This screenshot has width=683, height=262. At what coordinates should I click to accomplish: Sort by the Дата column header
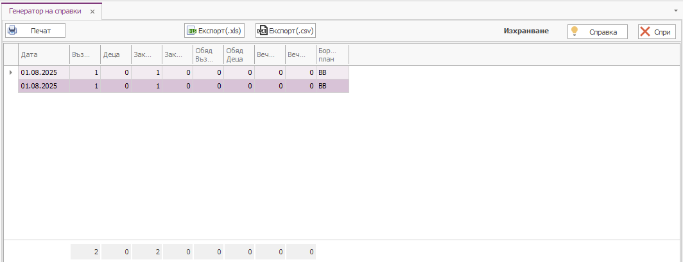43,54
